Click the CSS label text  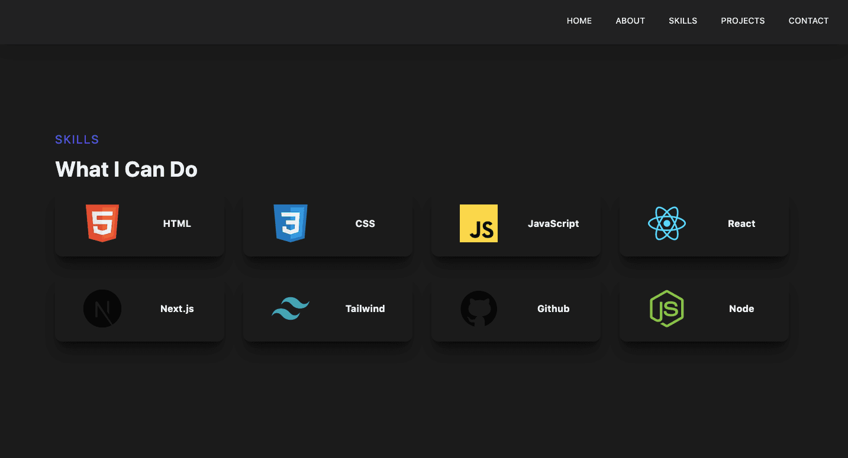coord(365,223)
